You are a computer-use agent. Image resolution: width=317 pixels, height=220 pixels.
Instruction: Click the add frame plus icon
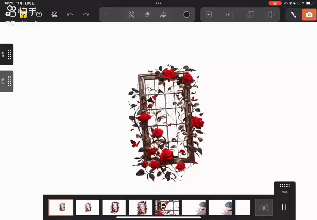pos(209,15)
